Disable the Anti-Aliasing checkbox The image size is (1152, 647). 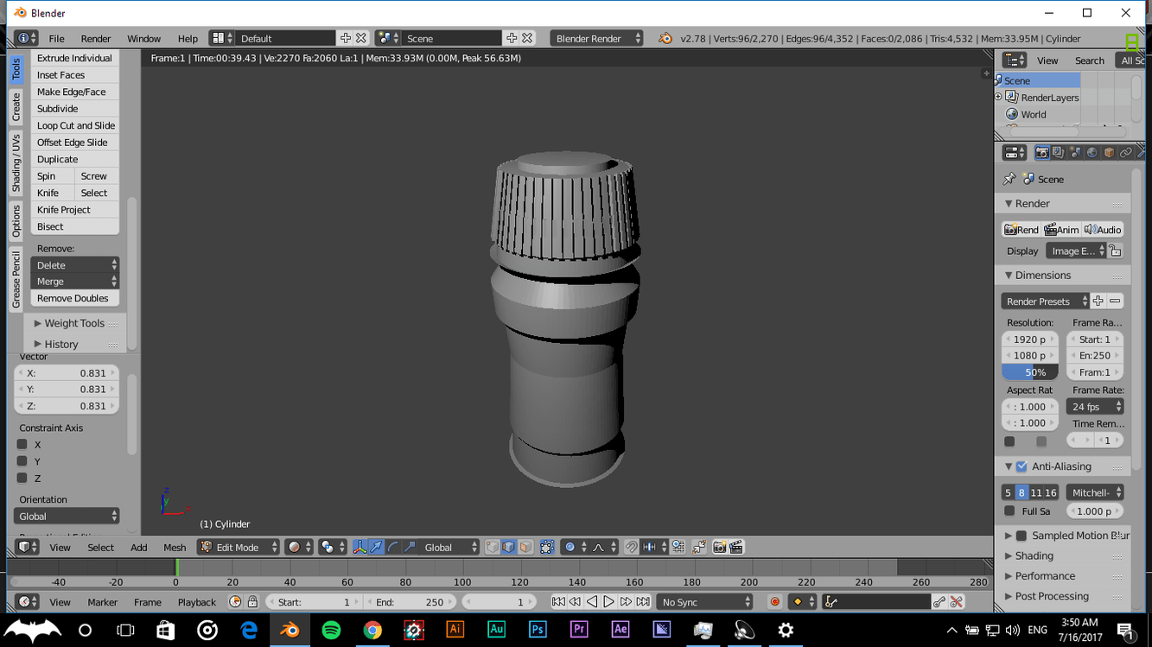(1022, 466)
